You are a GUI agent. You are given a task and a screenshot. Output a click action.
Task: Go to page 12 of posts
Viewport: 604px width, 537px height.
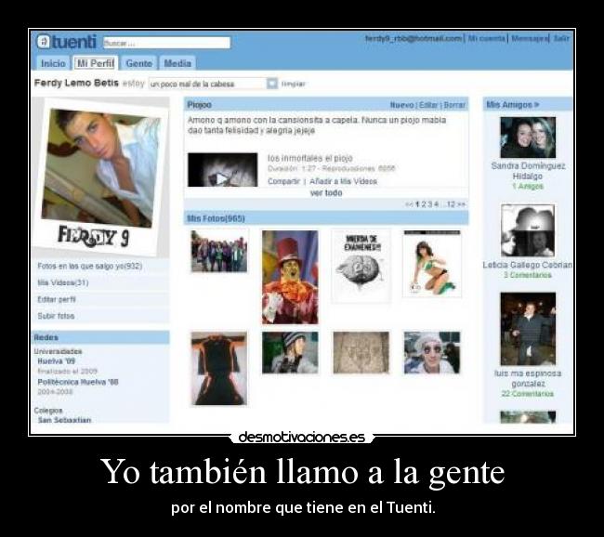(451, 204)
